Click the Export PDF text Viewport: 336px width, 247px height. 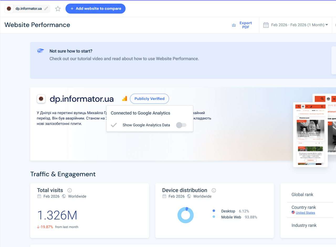pyautogui.click(x=245, y=25)
